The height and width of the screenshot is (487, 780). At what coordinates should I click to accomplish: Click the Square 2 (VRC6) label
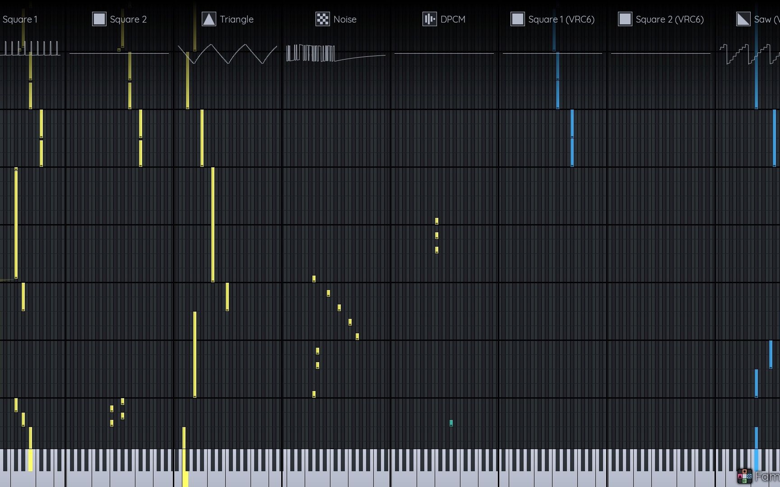(670, 19)
